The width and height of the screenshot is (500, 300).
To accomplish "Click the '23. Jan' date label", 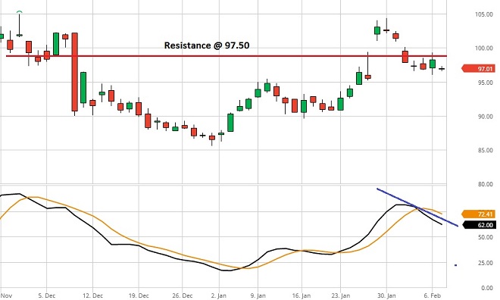I will click(340, 296).
